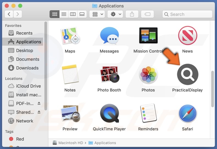
Task: Go forward with the right arrow button
Action: [18, 14]
